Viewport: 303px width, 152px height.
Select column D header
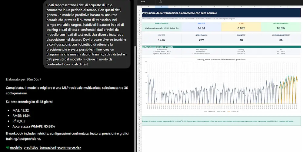[x=188, y=7]
